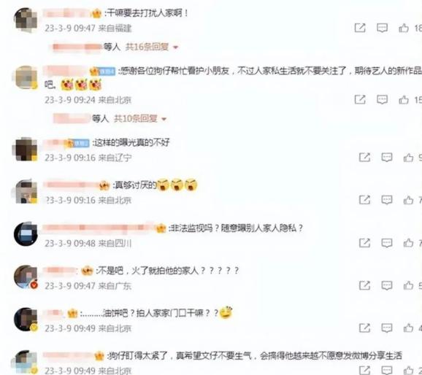Share the 09:16 comment from 辽宁
Screen dimensions: 422x375
[364, 158]
